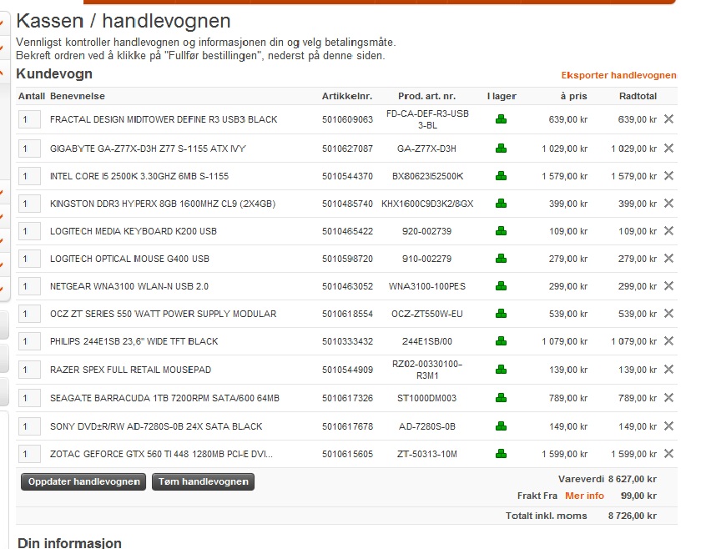Remove the Sony DVD±R/RW drive

pyautogui.click(x=668, y=426)
